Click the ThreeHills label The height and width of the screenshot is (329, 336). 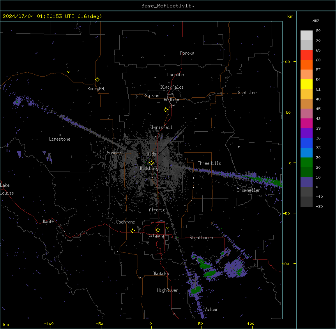coord(209,163)
